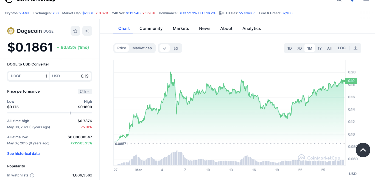
Task: Set chart range to 1D
Action: click(290, 48)
